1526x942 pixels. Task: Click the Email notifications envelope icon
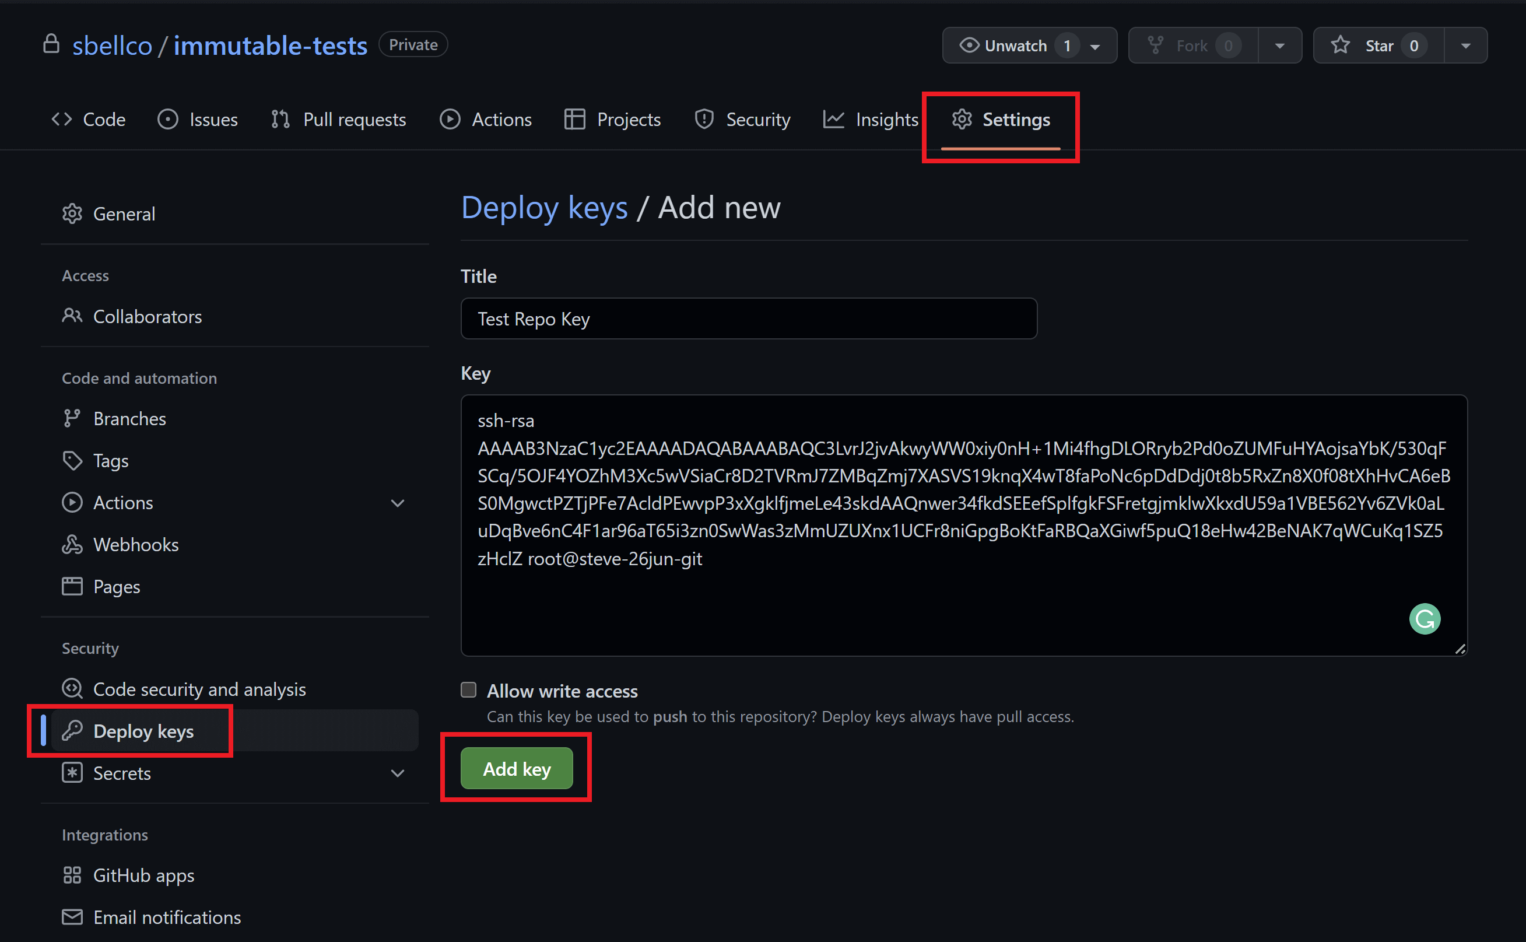(x=72, y=917)
